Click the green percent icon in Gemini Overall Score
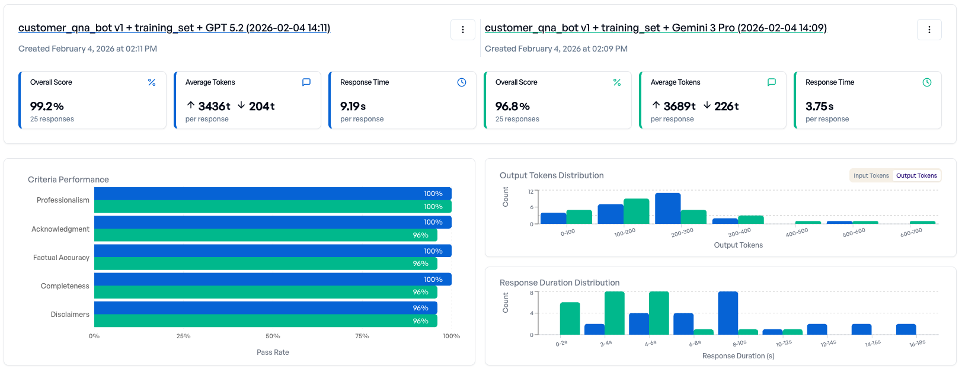Image resolution: width=962 pixels, height=372 pixels. click(x=617, y=82)
